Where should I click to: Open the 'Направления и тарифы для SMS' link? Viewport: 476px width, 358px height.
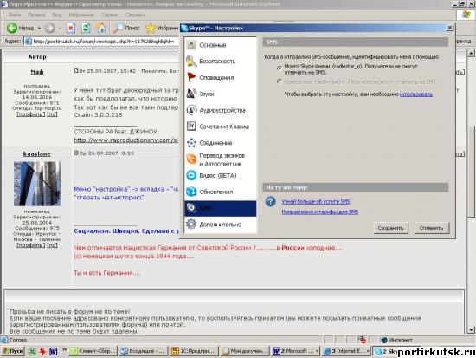[x=320, y=212]
